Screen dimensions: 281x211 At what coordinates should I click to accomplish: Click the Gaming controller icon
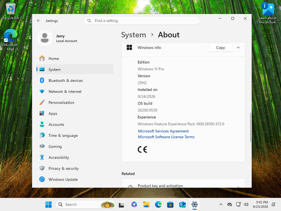42,146
